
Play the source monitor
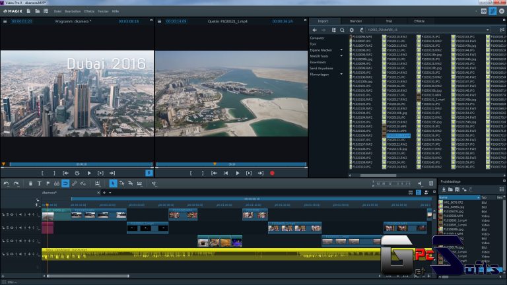point(238,174)
